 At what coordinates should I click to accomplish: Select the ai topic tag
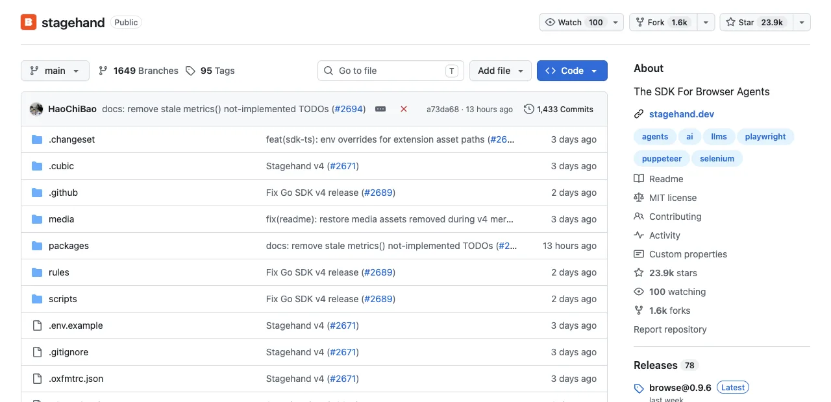[689, 137]
